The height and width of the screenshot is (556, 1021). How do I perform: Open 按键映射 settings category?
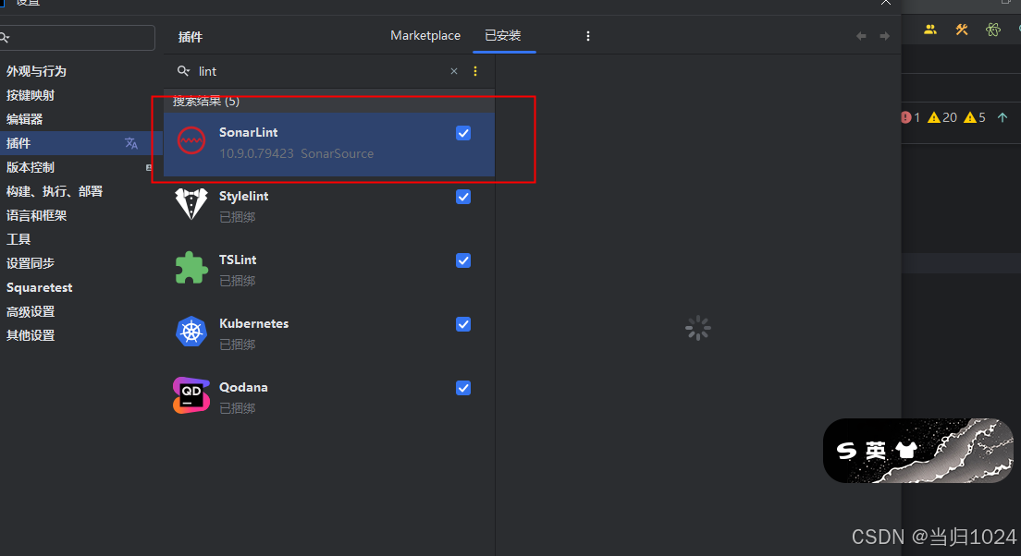tap(30, 96)
